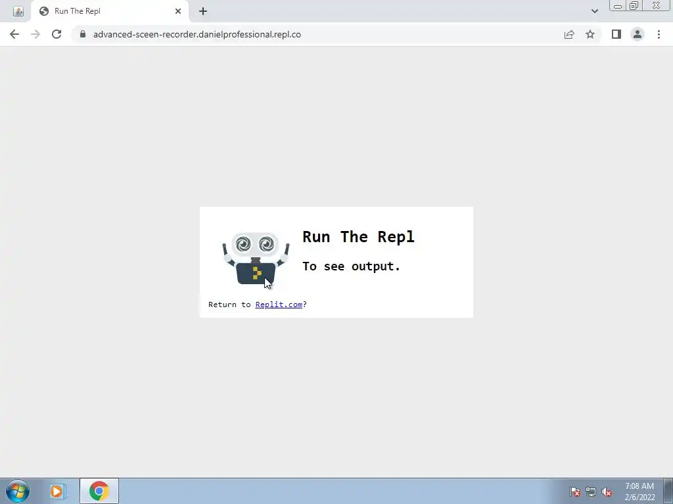Go back to the previous page

(14, 34)
